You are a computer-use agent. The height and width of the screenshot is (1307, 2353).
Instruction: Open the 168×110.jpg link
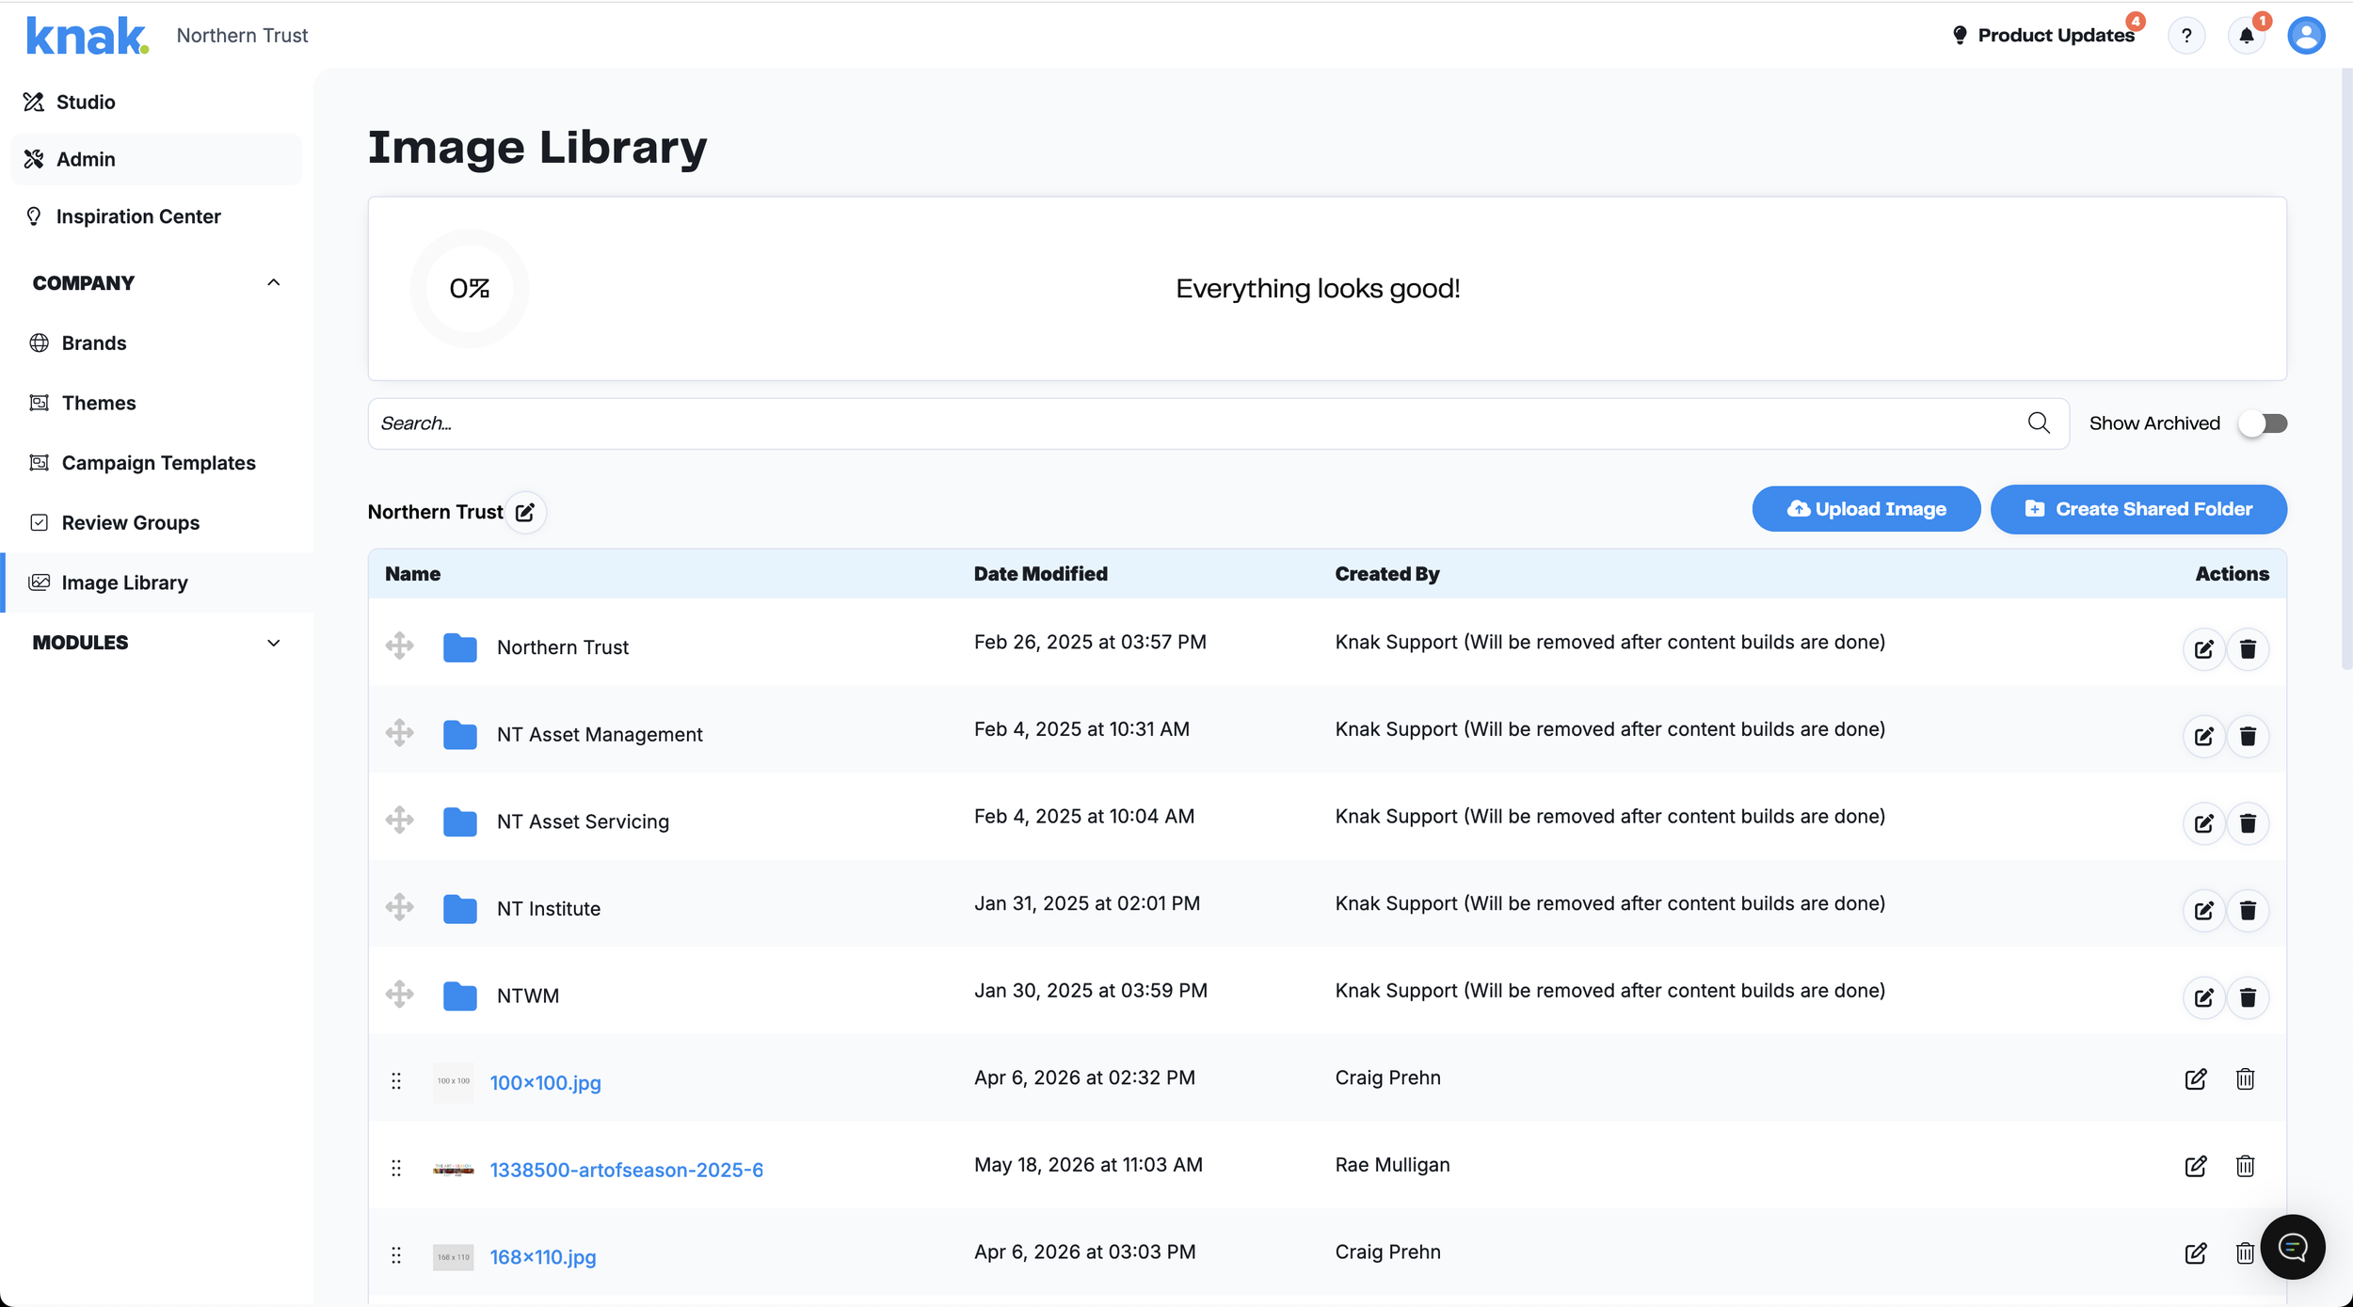pos(543,1257)
